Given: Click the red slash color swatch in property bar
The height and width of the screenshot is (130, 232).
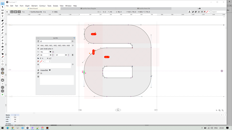Looking at the screenshot, I should click(207, 12).
